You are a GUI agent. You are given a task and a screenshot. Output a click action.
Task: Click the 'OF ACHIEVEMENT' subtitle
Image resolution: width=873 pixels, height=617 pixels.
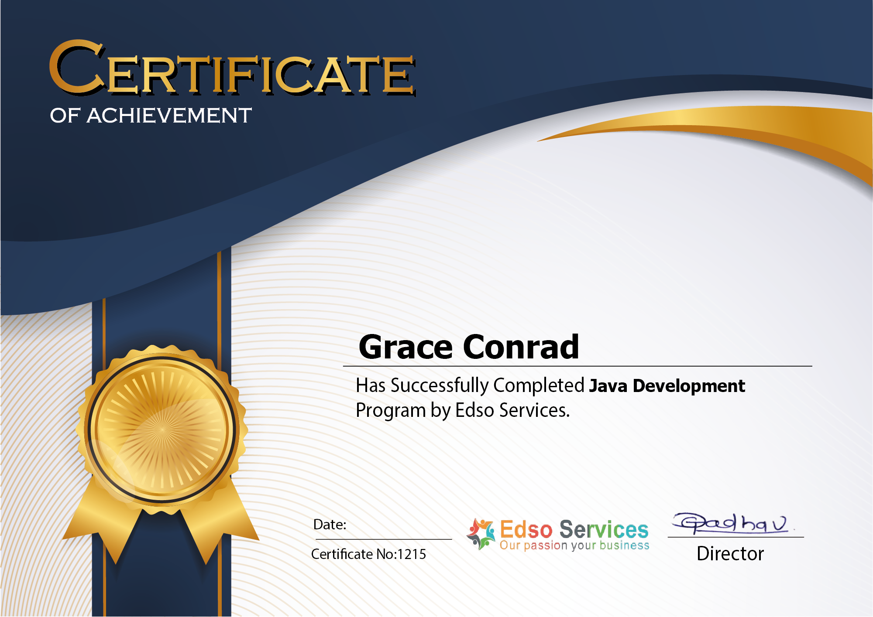pyautogui.click(x=151, y=116)
